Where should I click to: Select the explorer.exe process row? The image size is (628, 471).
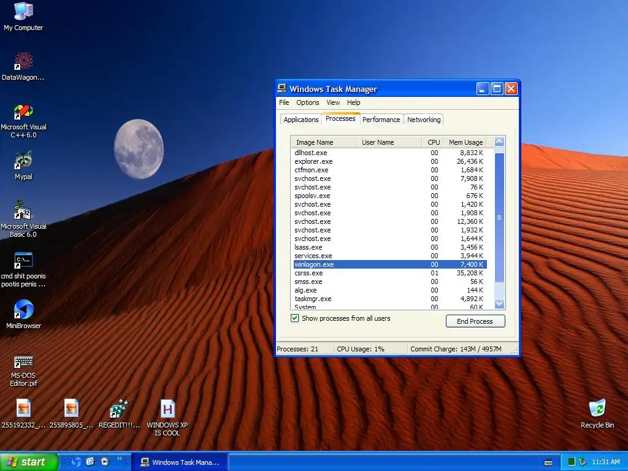389,161
